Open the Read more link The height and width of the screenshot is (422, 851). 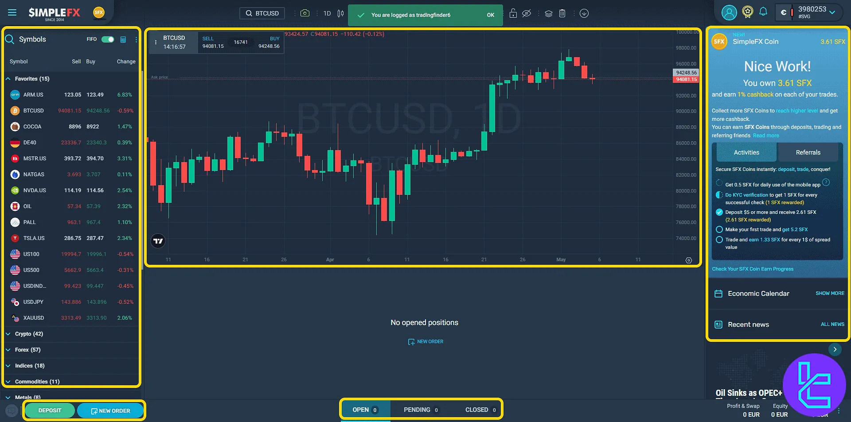(x=766, y=136)
